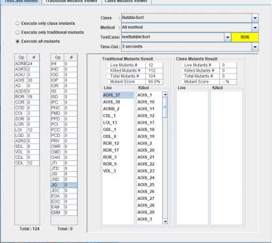Click the CDL operator row
Image resolution: width=272 pixels, height=243 pixels.
[x=27, y=158]
